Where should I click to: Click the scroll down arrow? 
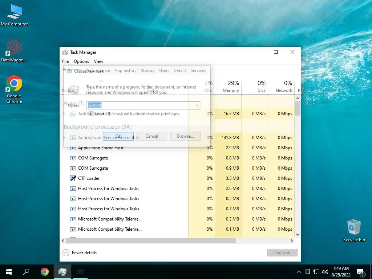coord(298,235)
